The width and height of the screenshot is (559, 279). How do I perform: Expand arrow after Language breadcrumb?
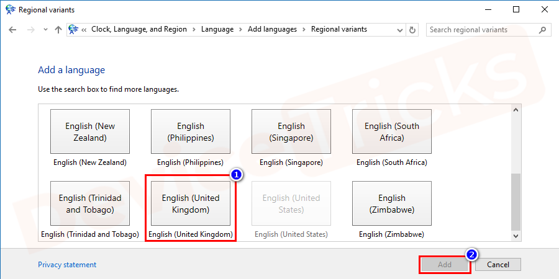240,30
